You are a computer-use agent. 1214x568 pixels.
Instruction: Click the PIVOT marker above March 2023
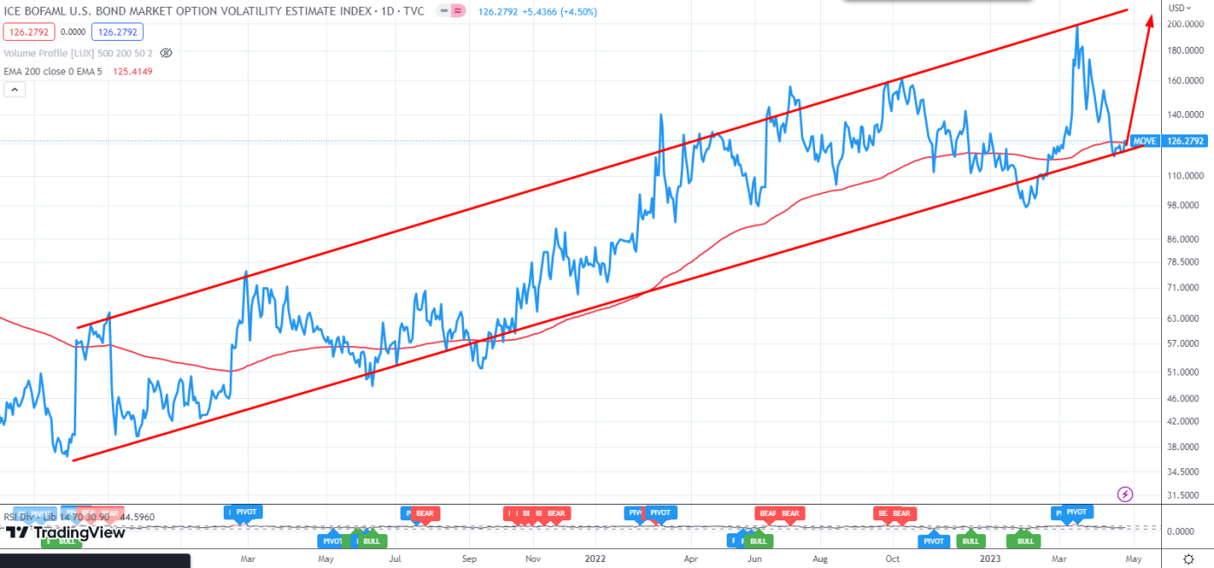pos(1075,513)
